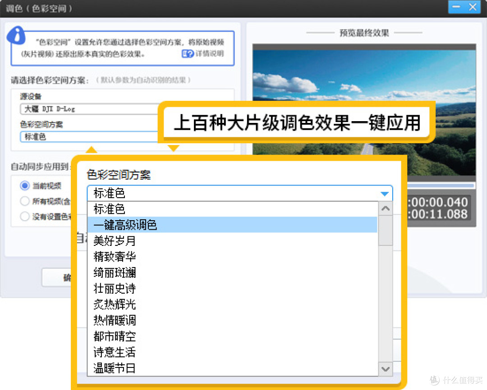Click the blue info icon
This screenshot has height=390, width=487.
(16, 35)
